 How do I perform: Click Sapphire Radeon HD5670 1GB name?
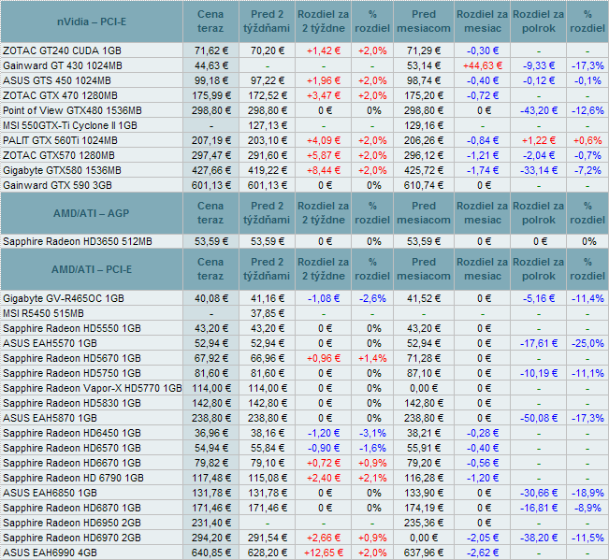click(x=72, y=358)
